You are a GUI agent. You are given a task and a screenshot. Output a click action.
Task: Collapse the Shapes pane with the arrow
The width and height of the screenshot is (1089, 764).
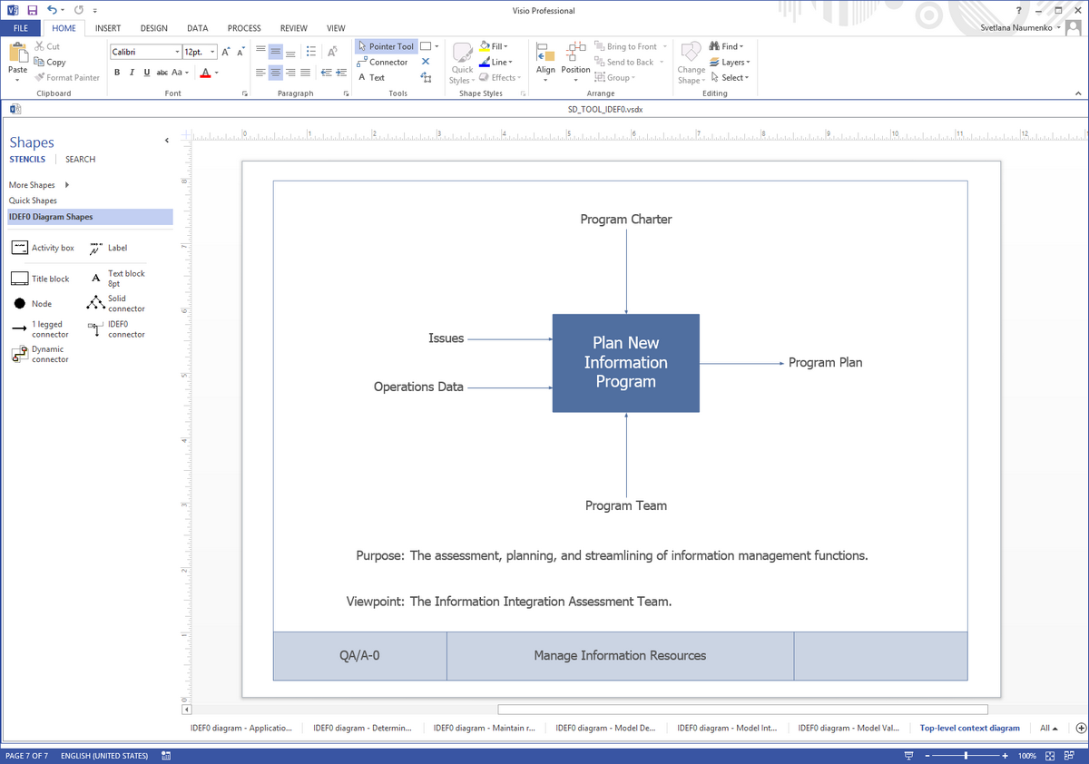(x=166, y=141)
